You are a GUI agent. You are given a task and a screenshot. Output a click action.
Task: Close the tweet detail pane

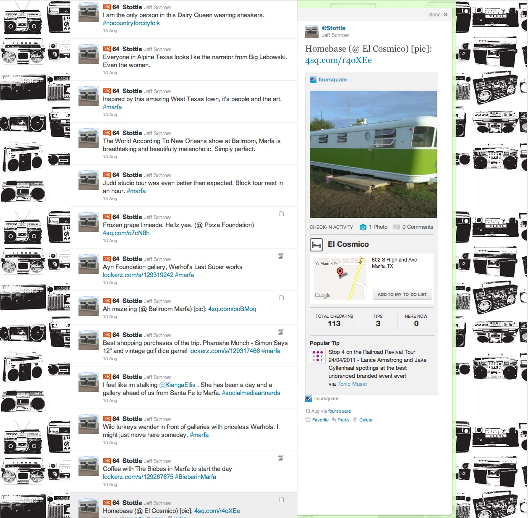438,15
